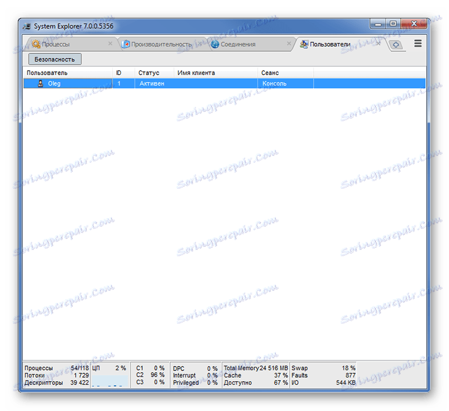The image size is (449, 411).
Task: Close the Пользователи tab
Action: pos(378,43)
